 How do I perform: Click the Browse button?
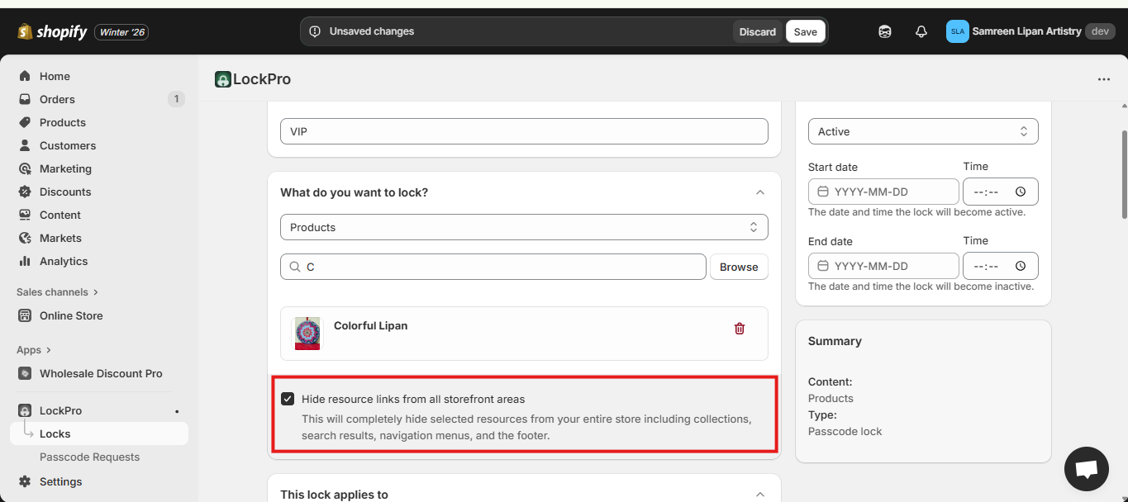coord(738,267)
